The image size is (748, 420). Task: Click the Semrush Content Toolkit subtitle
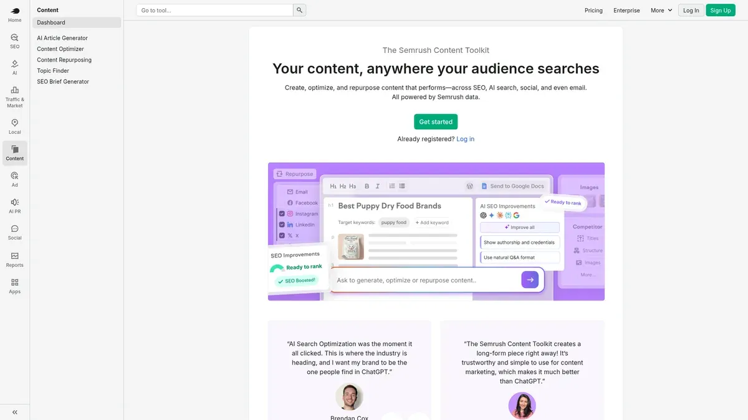point(436,50)
